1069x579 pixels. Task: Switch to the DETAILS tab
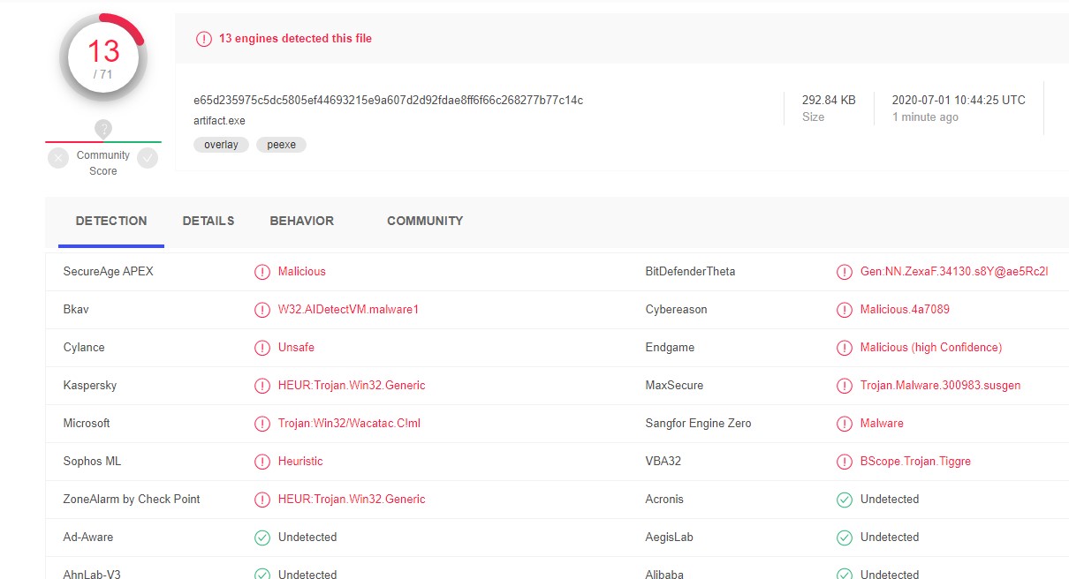pyautogui.click(x=208, y=221)
